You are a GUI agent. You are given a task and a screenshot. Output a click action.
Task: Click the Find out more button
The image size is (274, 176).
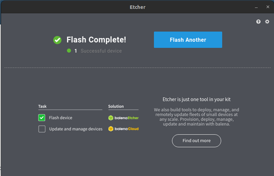pyautogui.click(x=197, y=141)
